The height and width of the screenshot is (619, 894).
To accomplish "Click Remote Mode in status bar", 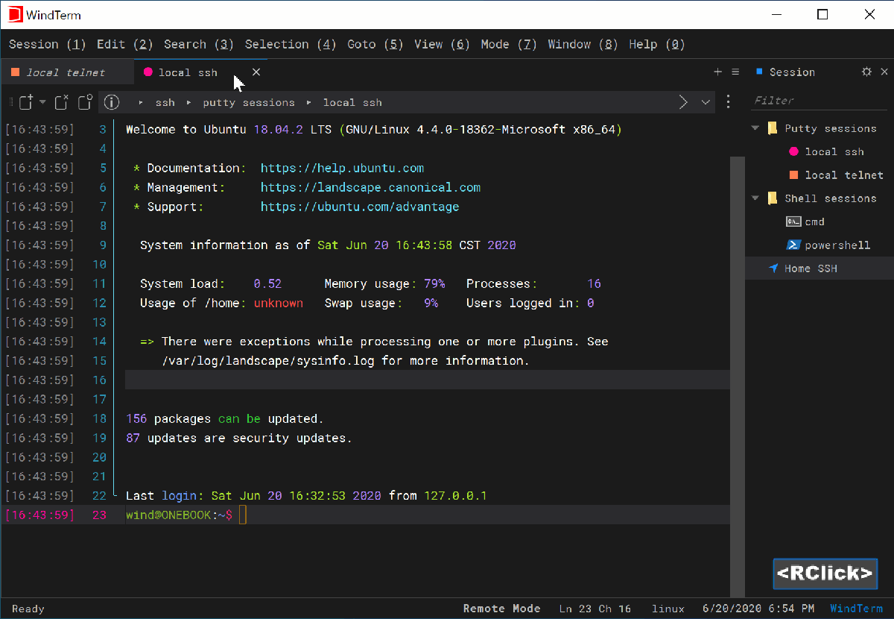I will (501, 609).
